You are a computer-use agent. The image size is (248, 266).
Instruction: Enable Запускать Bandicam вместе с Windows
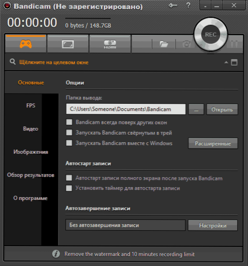(x=69, y=143)
